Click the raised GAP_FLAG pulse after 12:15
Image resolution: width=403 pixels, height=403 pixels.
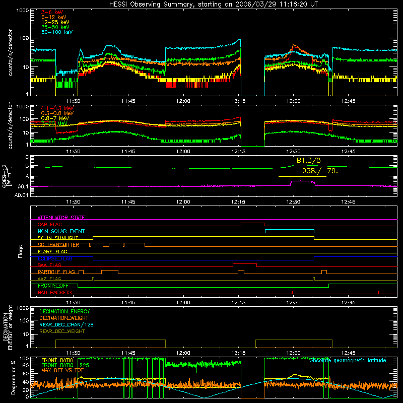pos(253,223)
